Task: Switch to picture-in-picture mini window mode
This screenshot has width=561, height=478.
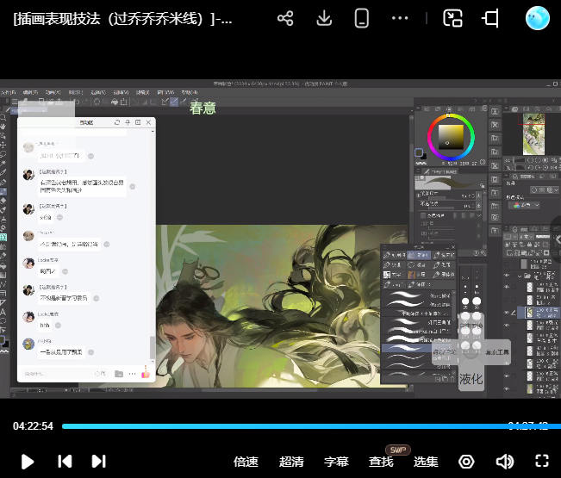Action: coord(452,18)
